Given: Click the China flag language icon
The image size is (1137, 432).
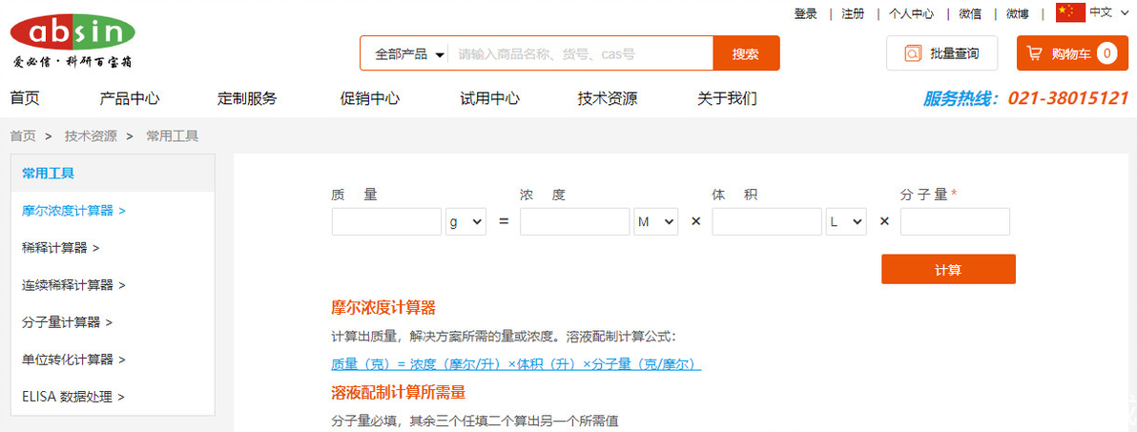Looking at the screenshot, I should [1070, 12].
